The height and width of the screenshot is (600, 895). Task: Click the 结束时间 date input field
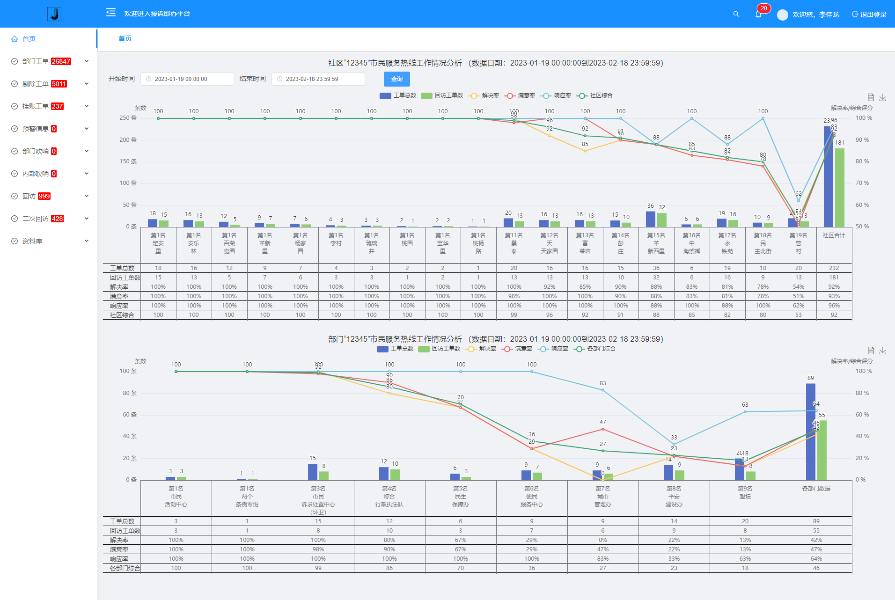point(318,79)
